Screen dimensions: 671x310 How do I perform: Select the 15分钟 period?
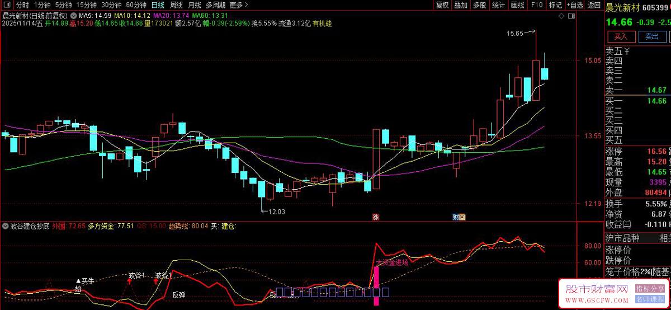pyautogui.click(x=87, y=5)
